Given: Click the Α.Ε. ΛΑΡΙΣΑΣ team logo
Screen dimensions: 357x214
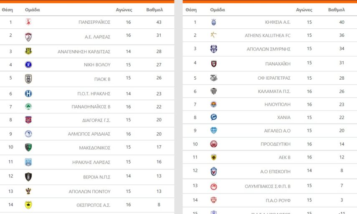Looking at the screenshot, I should coord(28,37).
